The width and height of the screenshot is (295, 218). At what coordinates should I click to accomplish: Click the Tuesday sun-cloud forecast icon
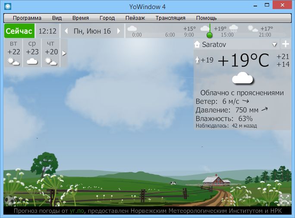coord(13,62)
